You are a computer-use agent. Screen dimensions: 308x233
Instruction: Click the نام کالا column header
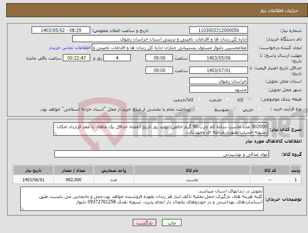(x=192, y=170)
